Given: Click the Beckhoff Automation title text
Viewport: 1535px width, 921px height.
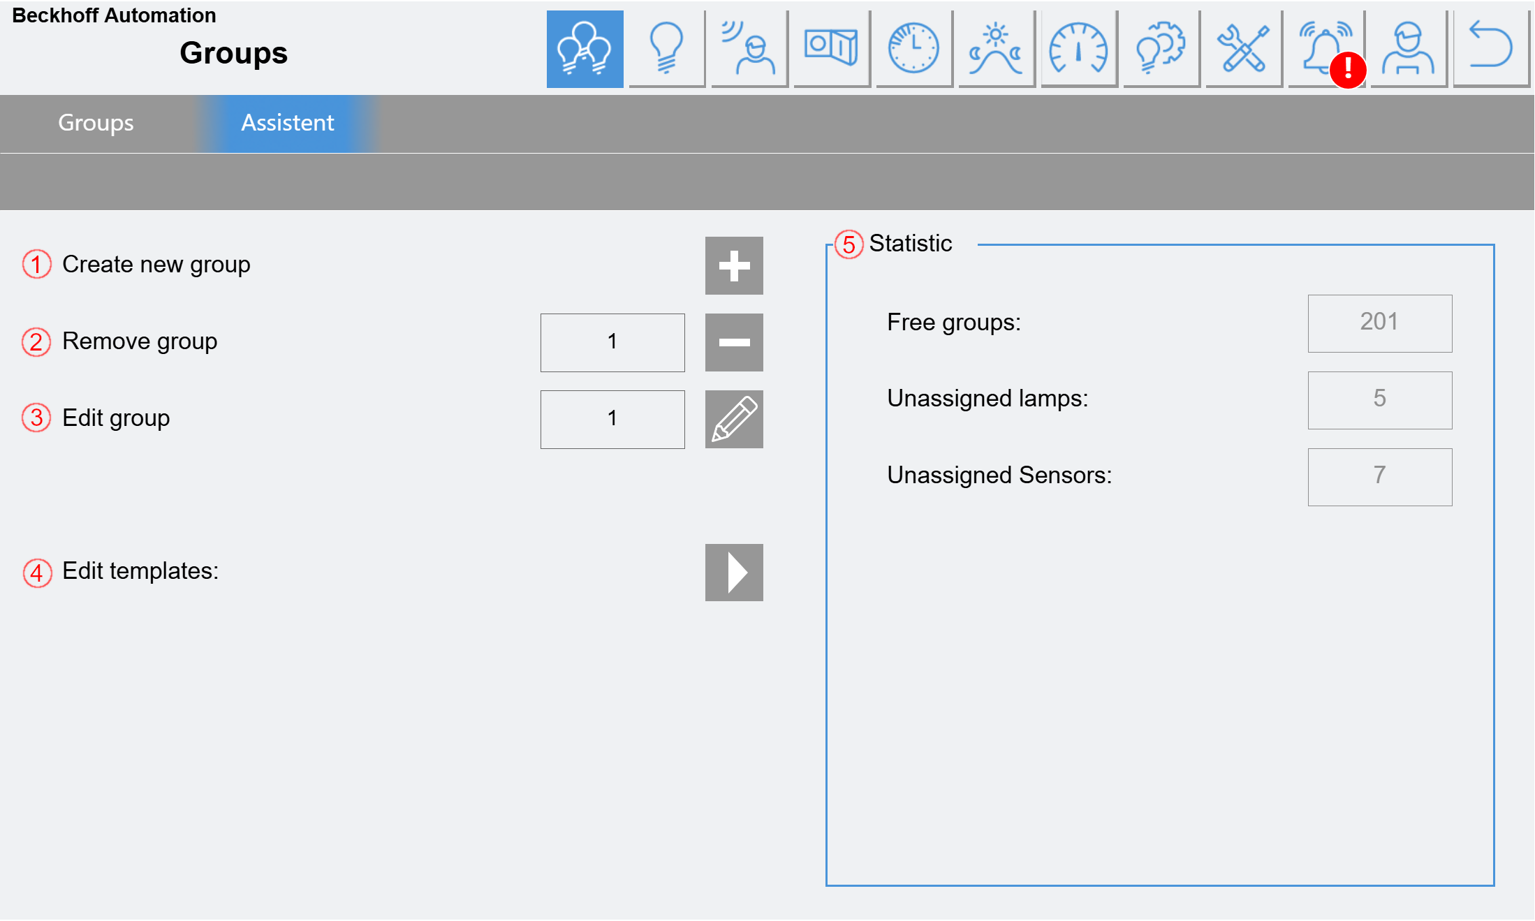Looking at the screenshot, I should (x=114, y=15).
